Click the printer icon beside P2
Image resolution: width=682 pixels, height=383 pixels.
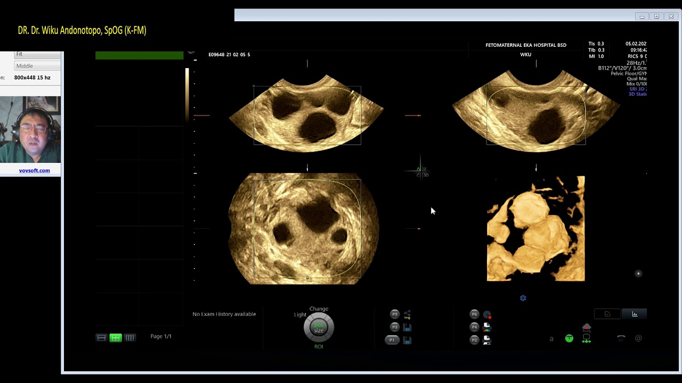486,340
